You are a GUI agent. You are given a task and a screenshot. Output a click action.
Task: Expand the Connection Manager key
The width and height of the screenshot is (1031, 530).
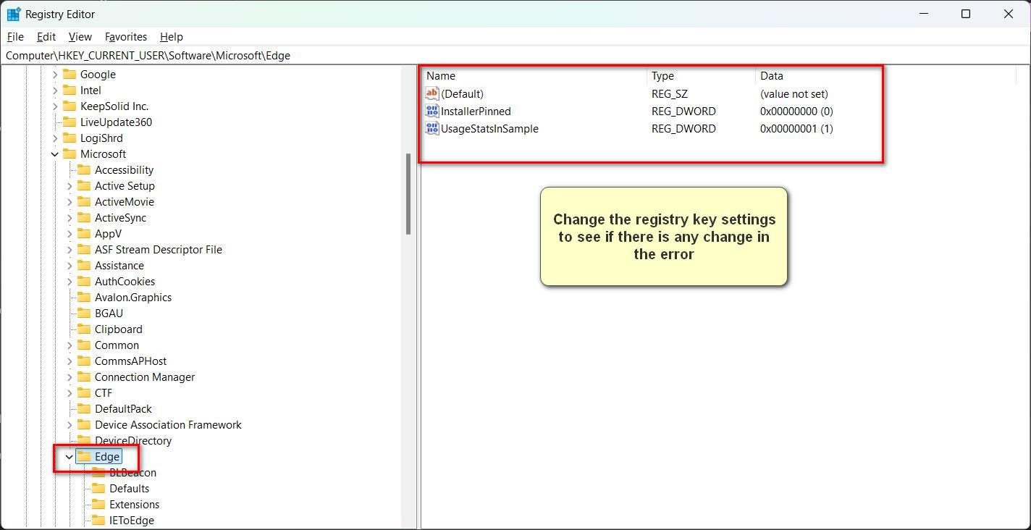(x=70, y=377)
